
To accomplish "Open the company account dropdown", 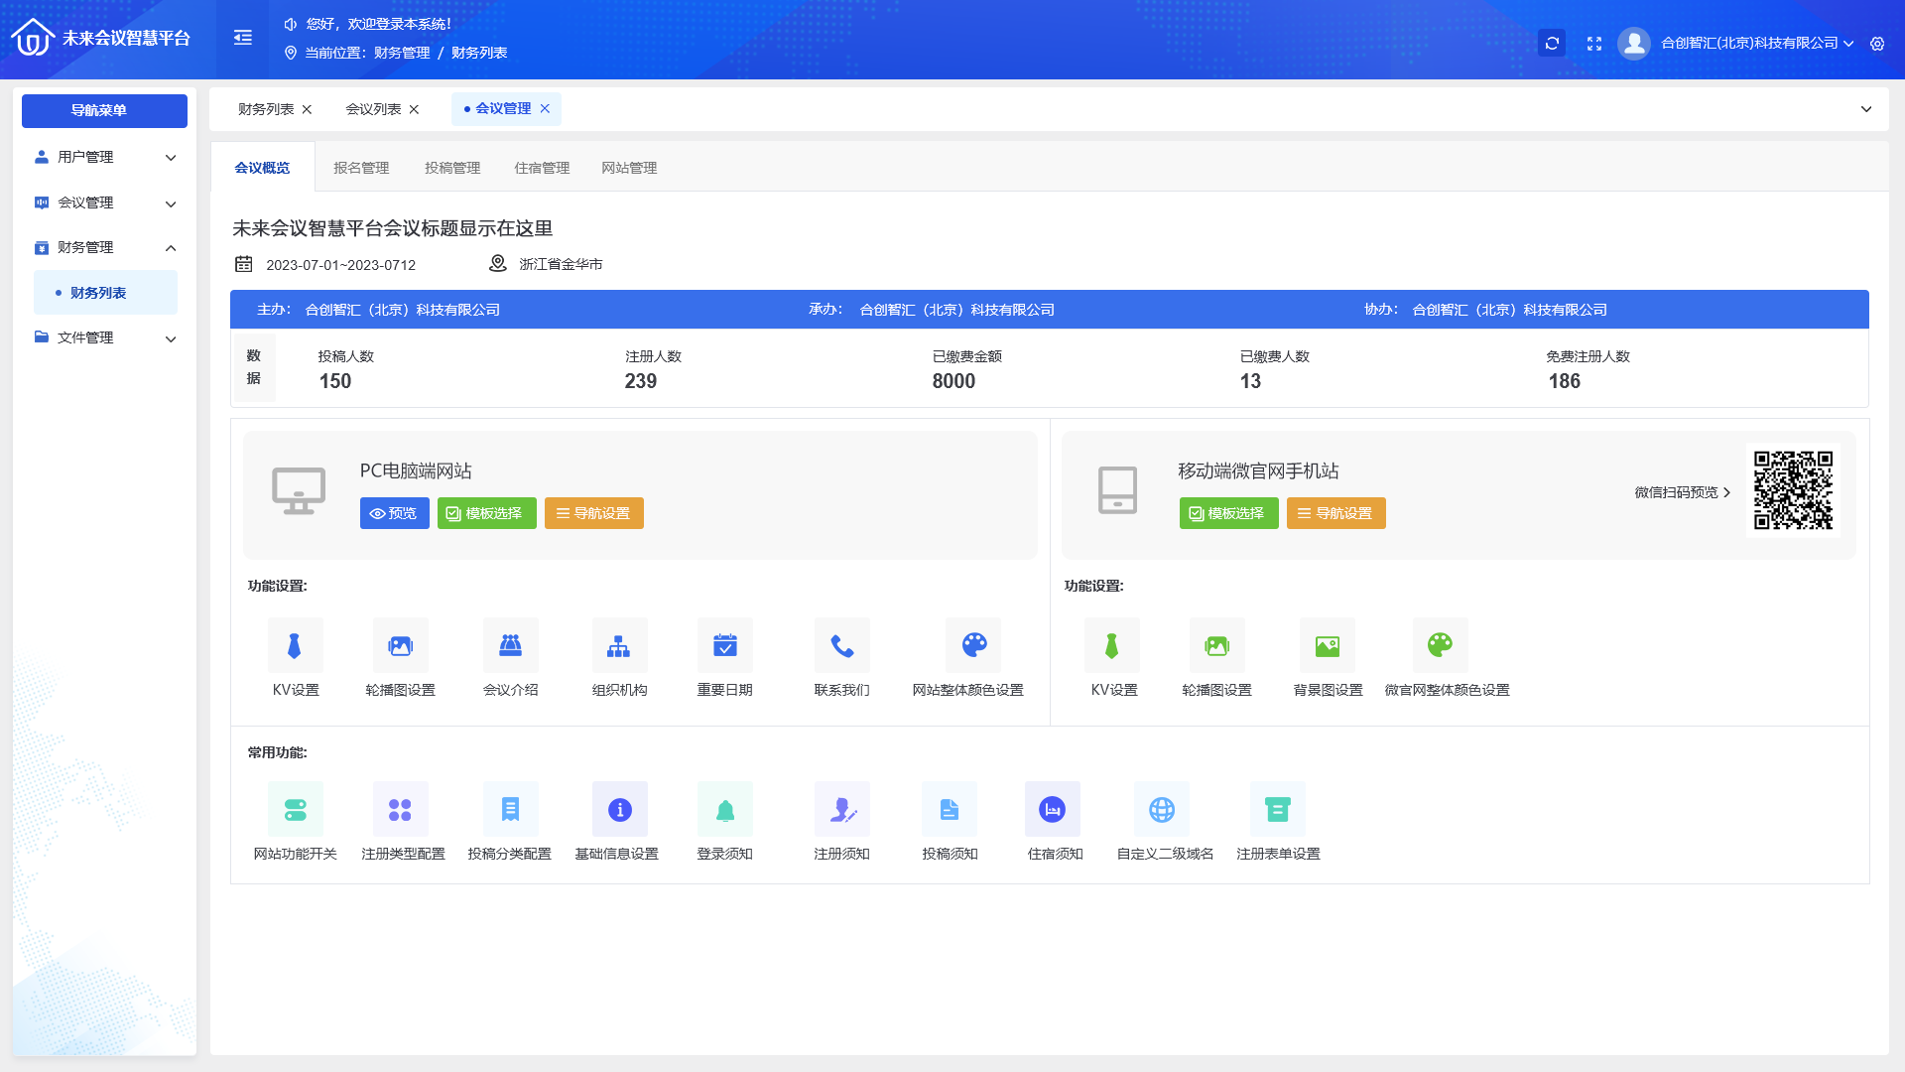I will (1756, 43).
